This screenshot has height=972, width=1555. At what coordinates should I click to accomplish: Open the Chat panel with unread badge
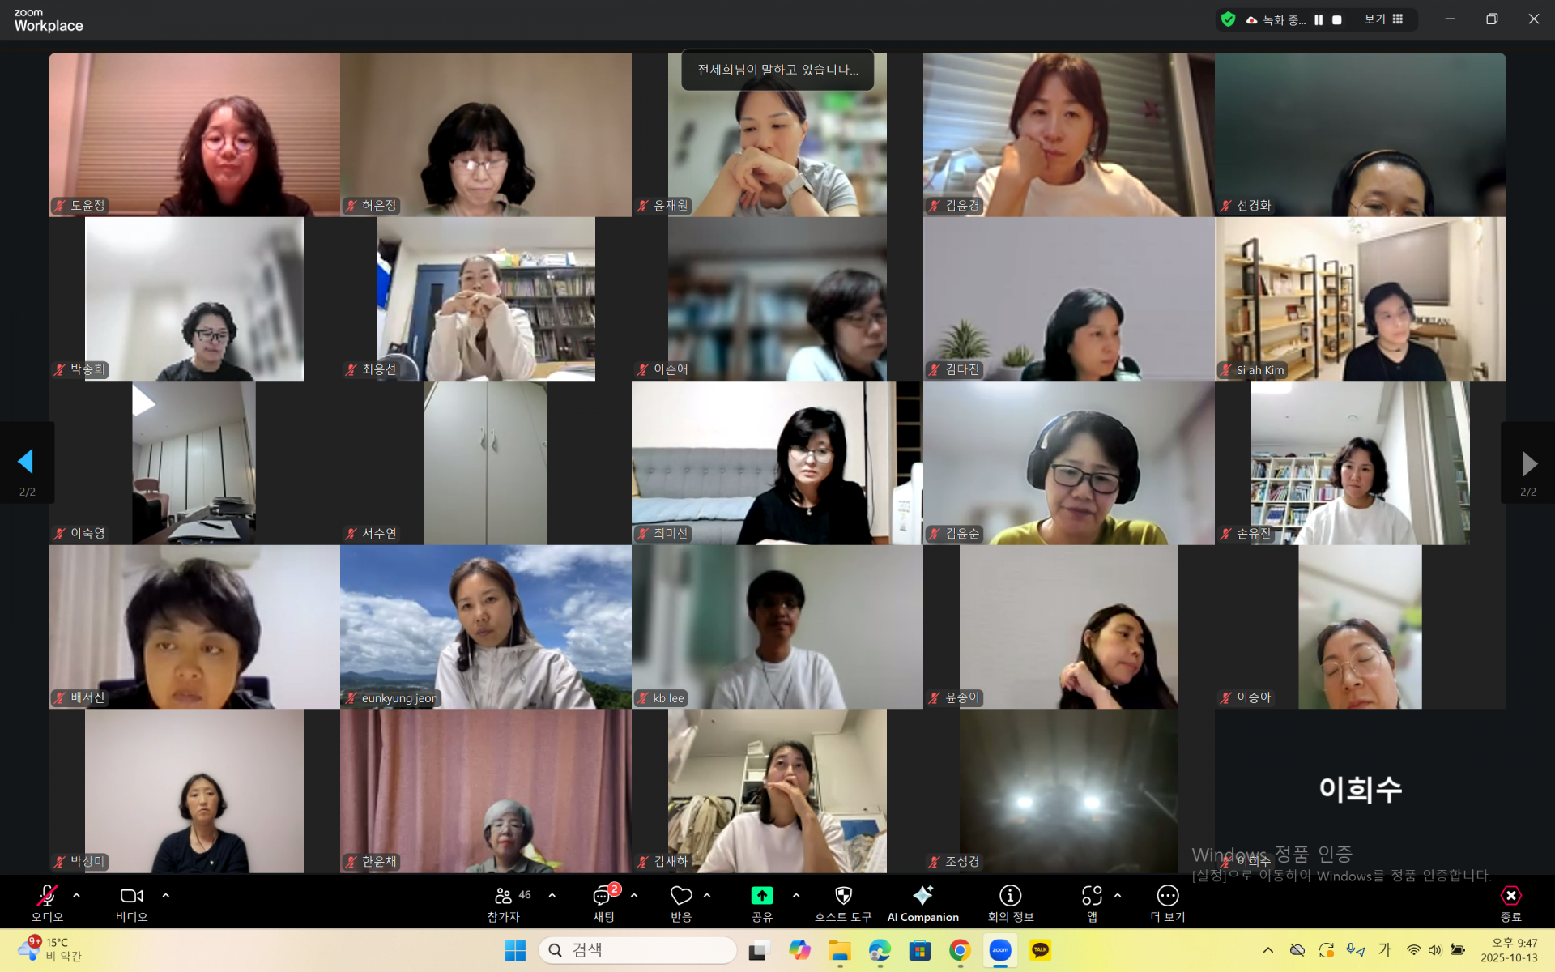tap(603, 897)
